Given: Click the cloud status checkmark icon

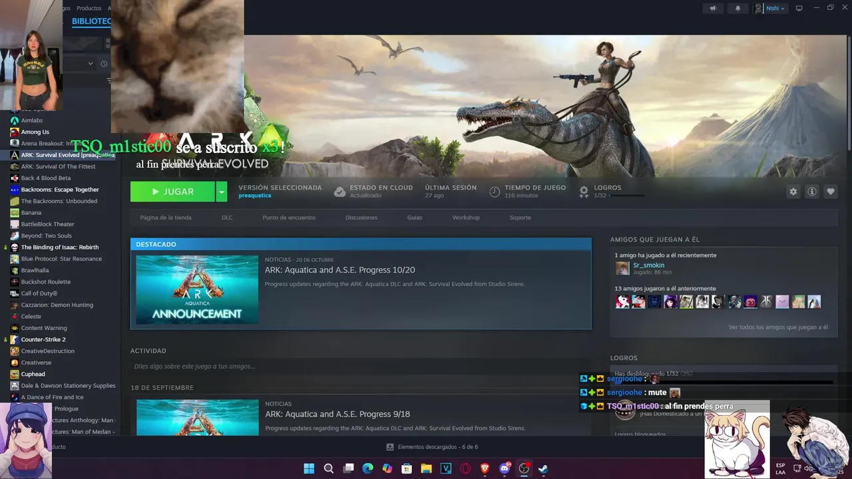Looking at the screenshot, I should click(339, 192).
